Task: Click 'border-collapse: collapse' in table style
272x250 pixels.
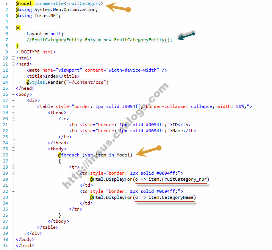Action: [x=179, y=106]
